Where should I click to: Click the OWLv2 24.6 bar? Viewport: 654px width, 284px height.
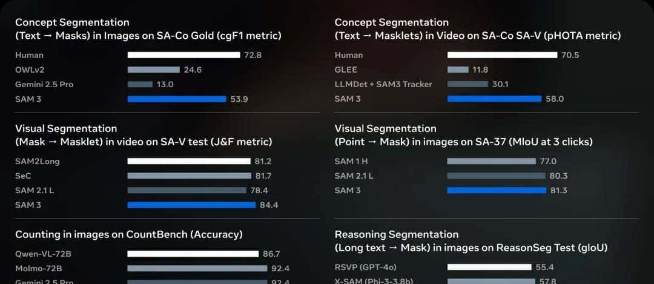153,70
